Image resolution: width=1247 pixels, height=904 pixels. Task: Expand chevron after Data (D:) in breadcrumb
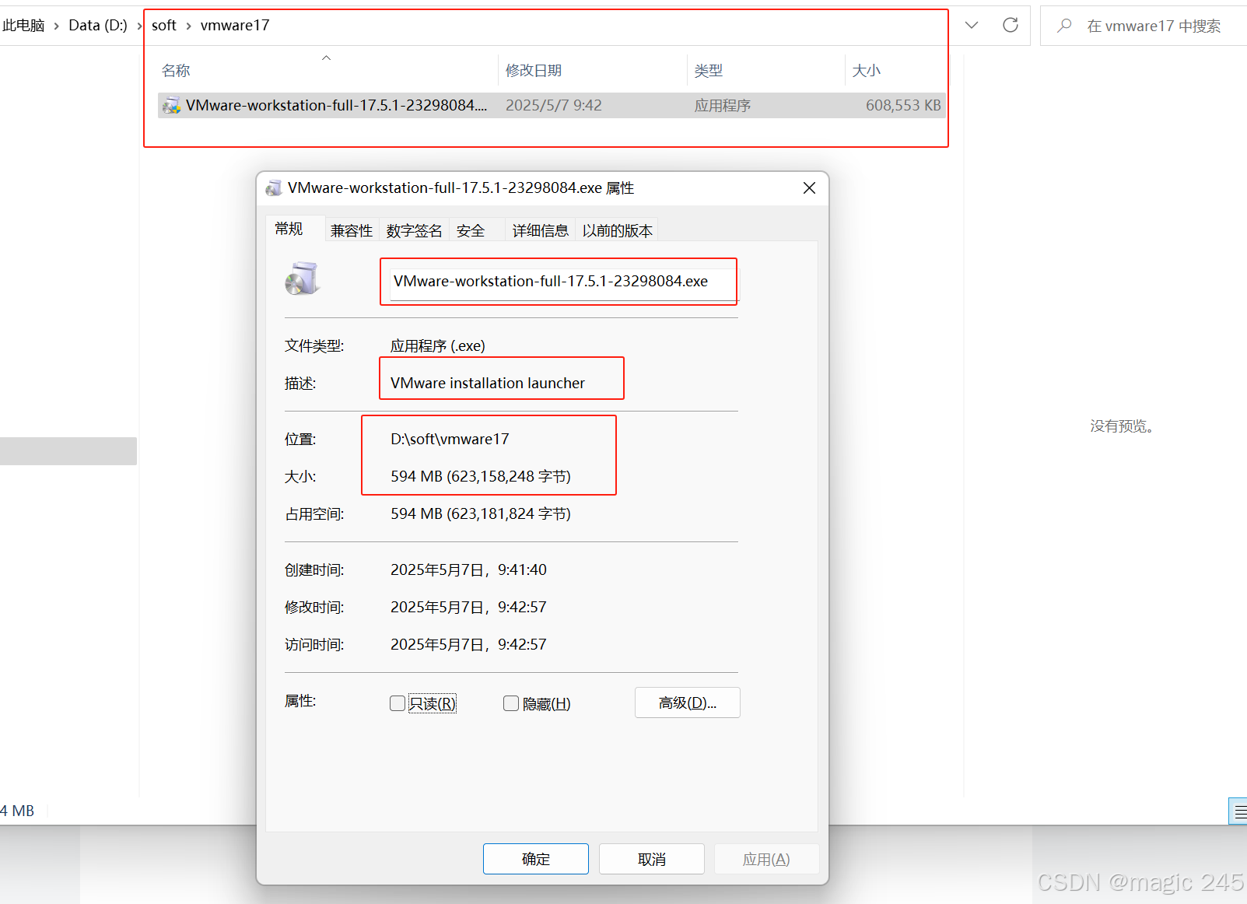point(139,26)
